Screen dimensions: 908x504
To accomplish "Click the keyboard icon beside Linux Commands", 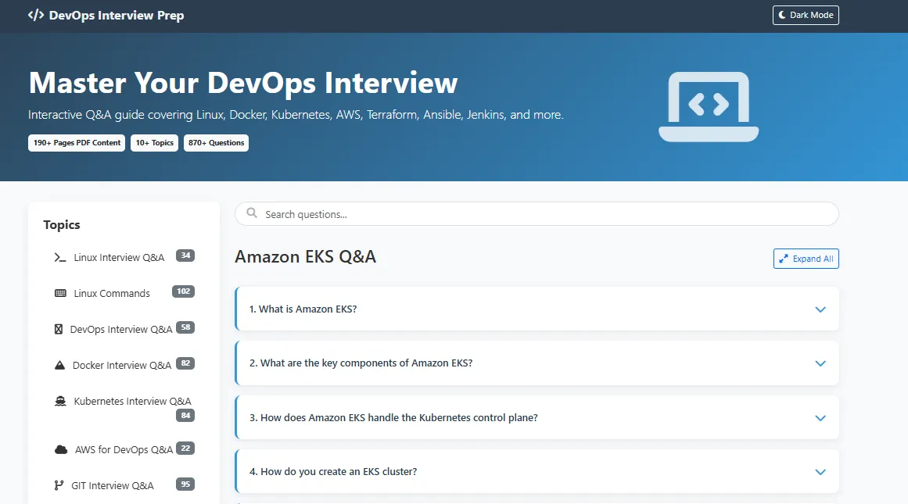I will 60,294.
